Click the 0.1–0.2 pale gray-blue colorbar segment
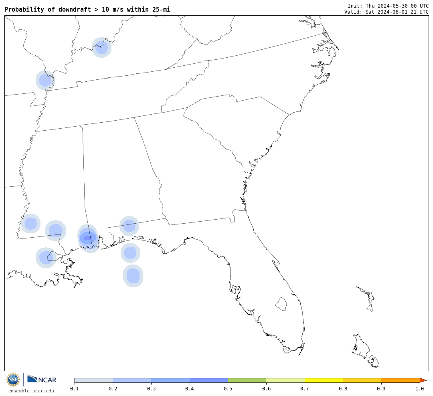Screen dimensions: 433x396 93,380
